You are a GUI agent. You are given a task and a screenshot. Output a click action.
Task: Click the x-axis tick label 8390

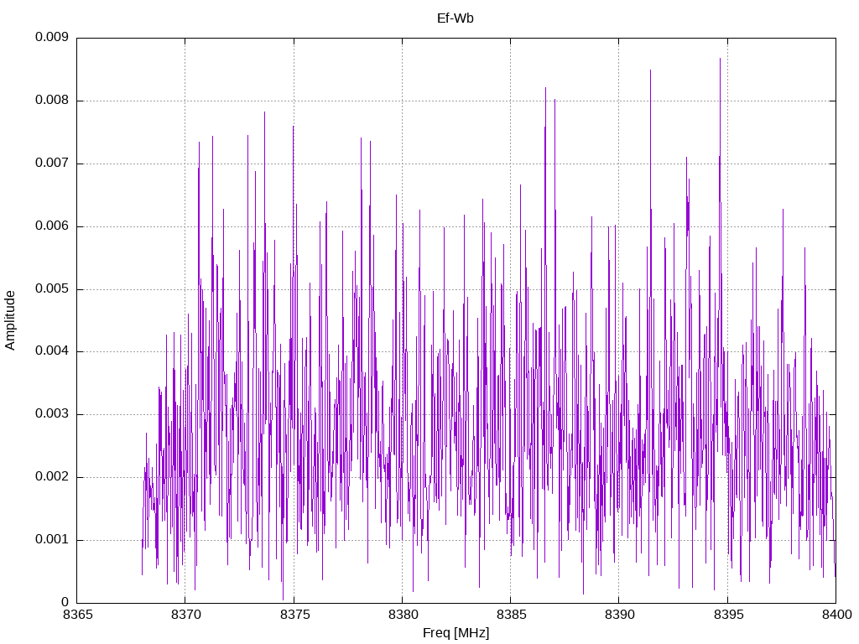tap(620, 615)
